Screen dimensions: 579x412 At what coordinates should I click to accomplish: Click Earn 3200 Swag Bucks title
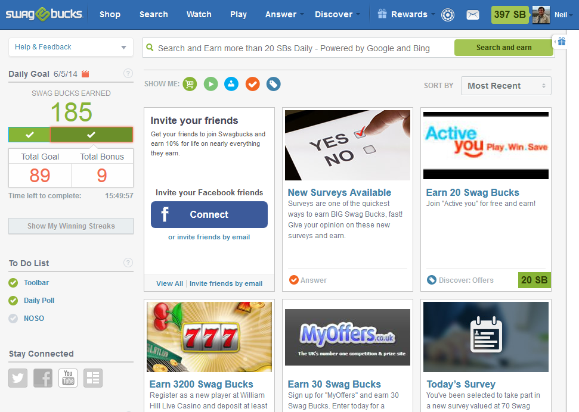[201, 385]
